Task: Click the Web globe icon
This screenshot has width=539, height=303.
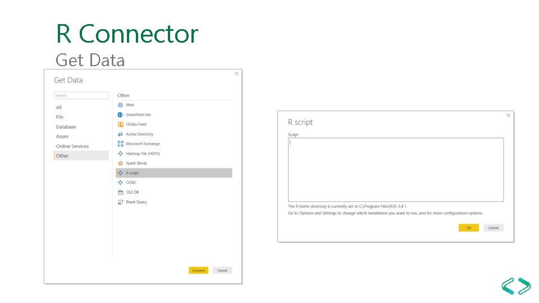Action: [120, 105]
